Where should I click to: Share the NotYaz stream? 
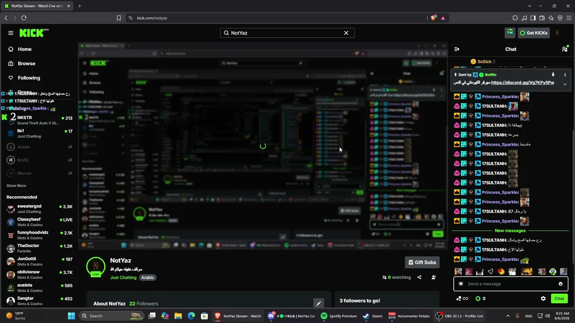pos(419,277)
